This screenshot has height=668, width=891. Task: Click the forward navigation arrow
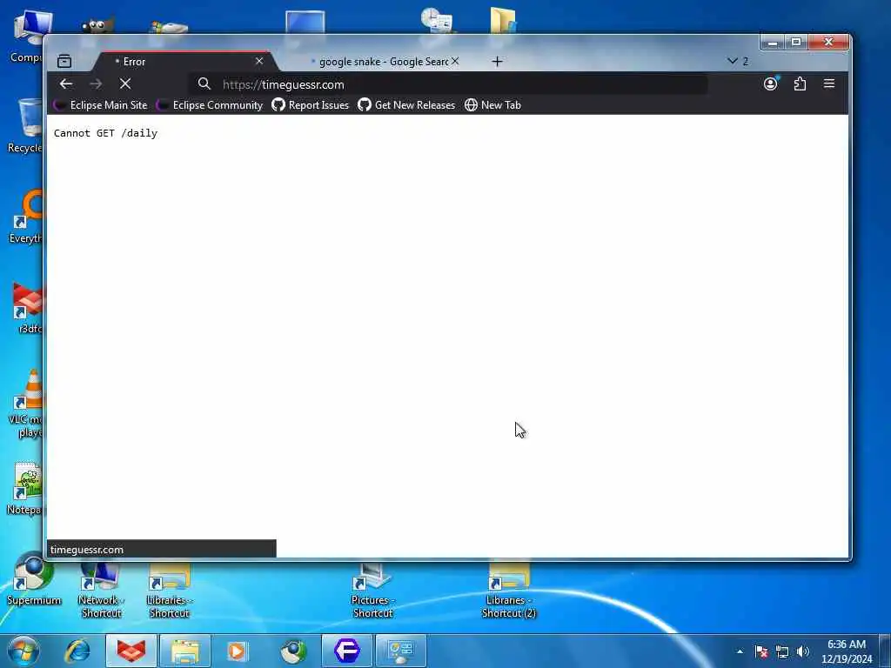point(96,84)
